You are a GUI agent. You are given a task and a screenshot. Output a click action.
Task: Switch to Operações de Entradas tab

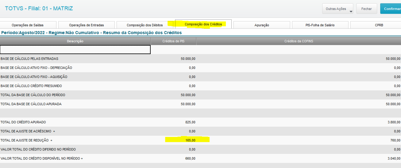87,25
